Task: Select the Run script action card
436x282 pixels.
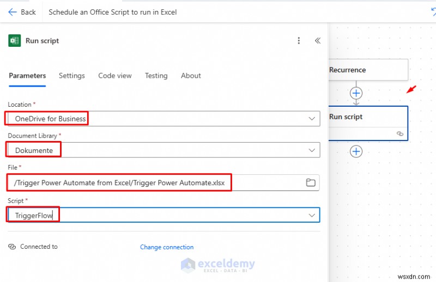Action: pyautogui.click(x=368, y=123)
